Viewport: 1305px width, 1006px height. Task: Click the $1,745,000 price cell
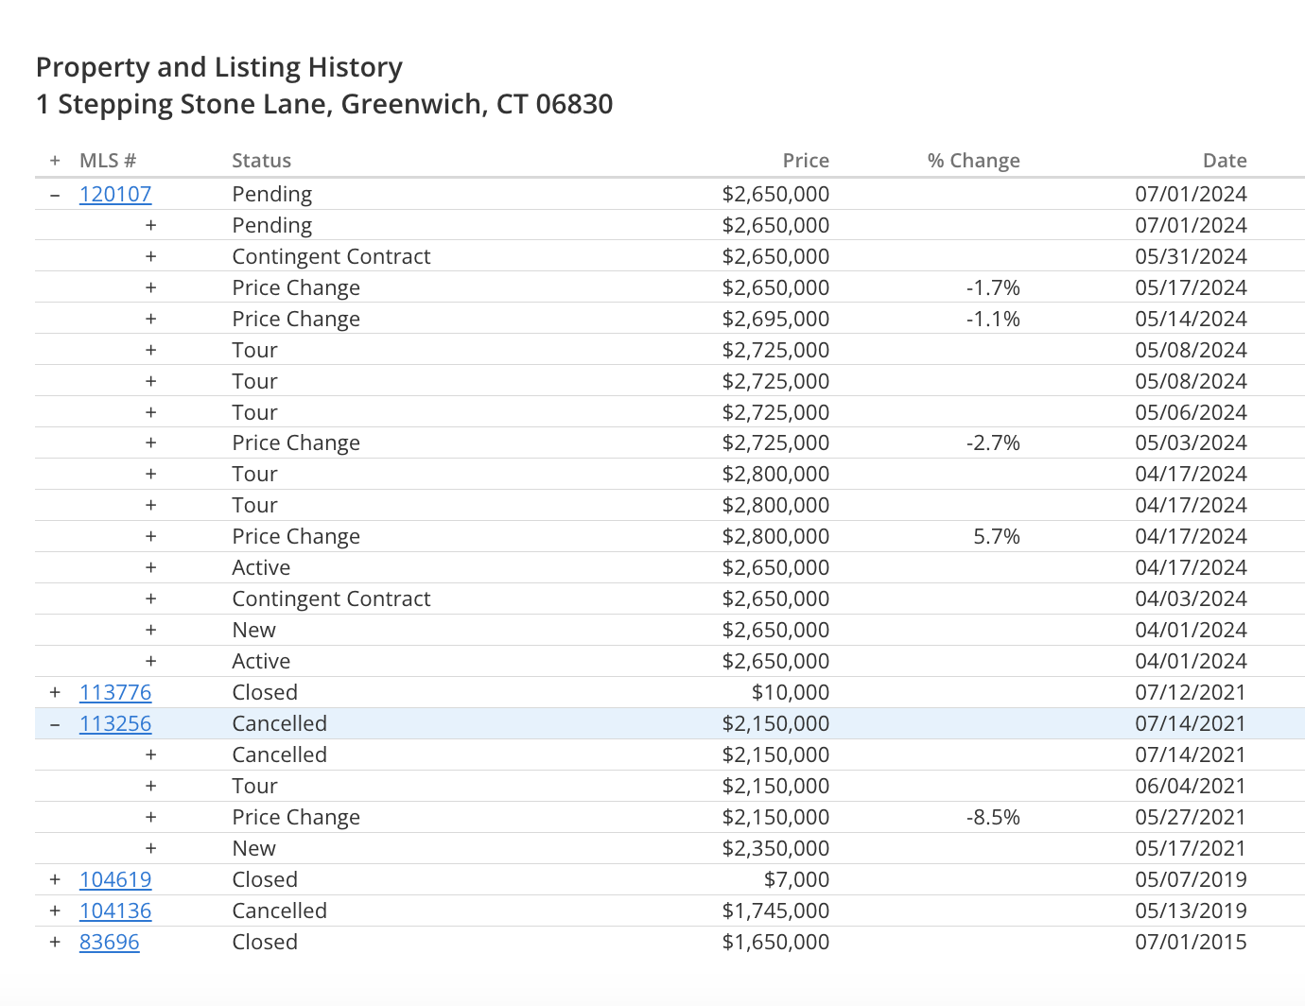[775, 911]
